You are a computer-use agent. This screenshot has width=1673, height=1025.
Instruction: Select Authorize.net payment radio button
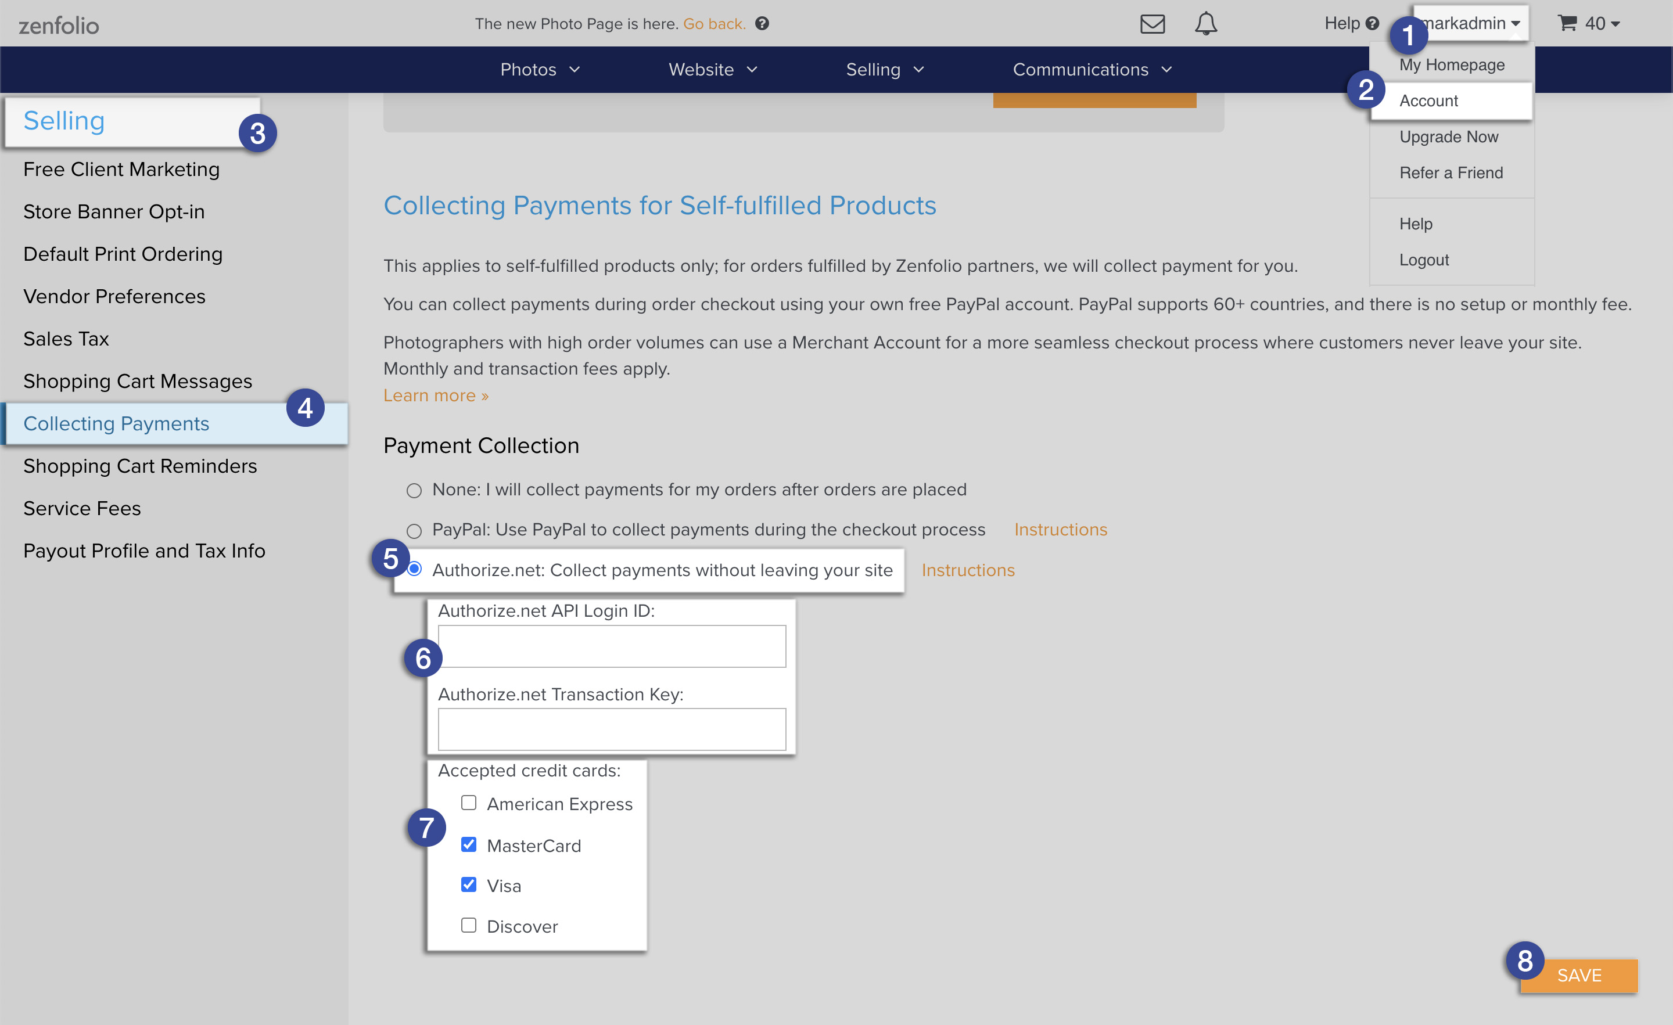coord(414,569)
